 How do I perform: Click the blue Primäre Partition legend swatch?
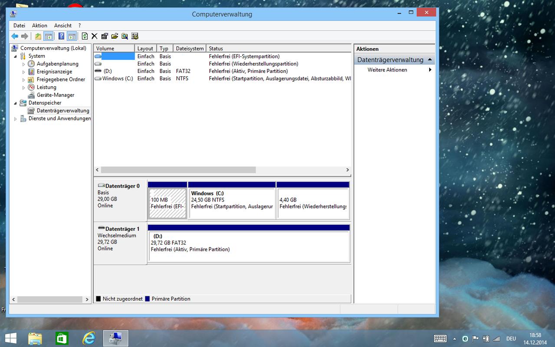click(x=148, y=299)
